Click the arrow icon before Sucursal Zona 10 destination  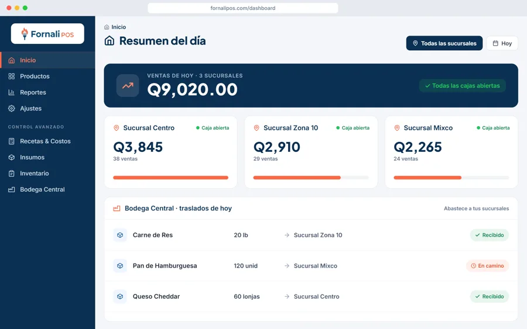pos(287,236)
